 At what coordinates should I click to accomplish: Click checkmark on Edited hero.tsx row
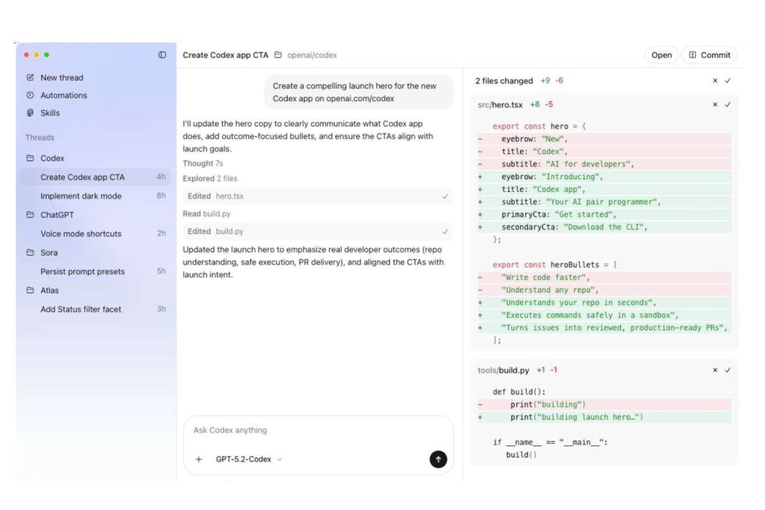[445, 196]
